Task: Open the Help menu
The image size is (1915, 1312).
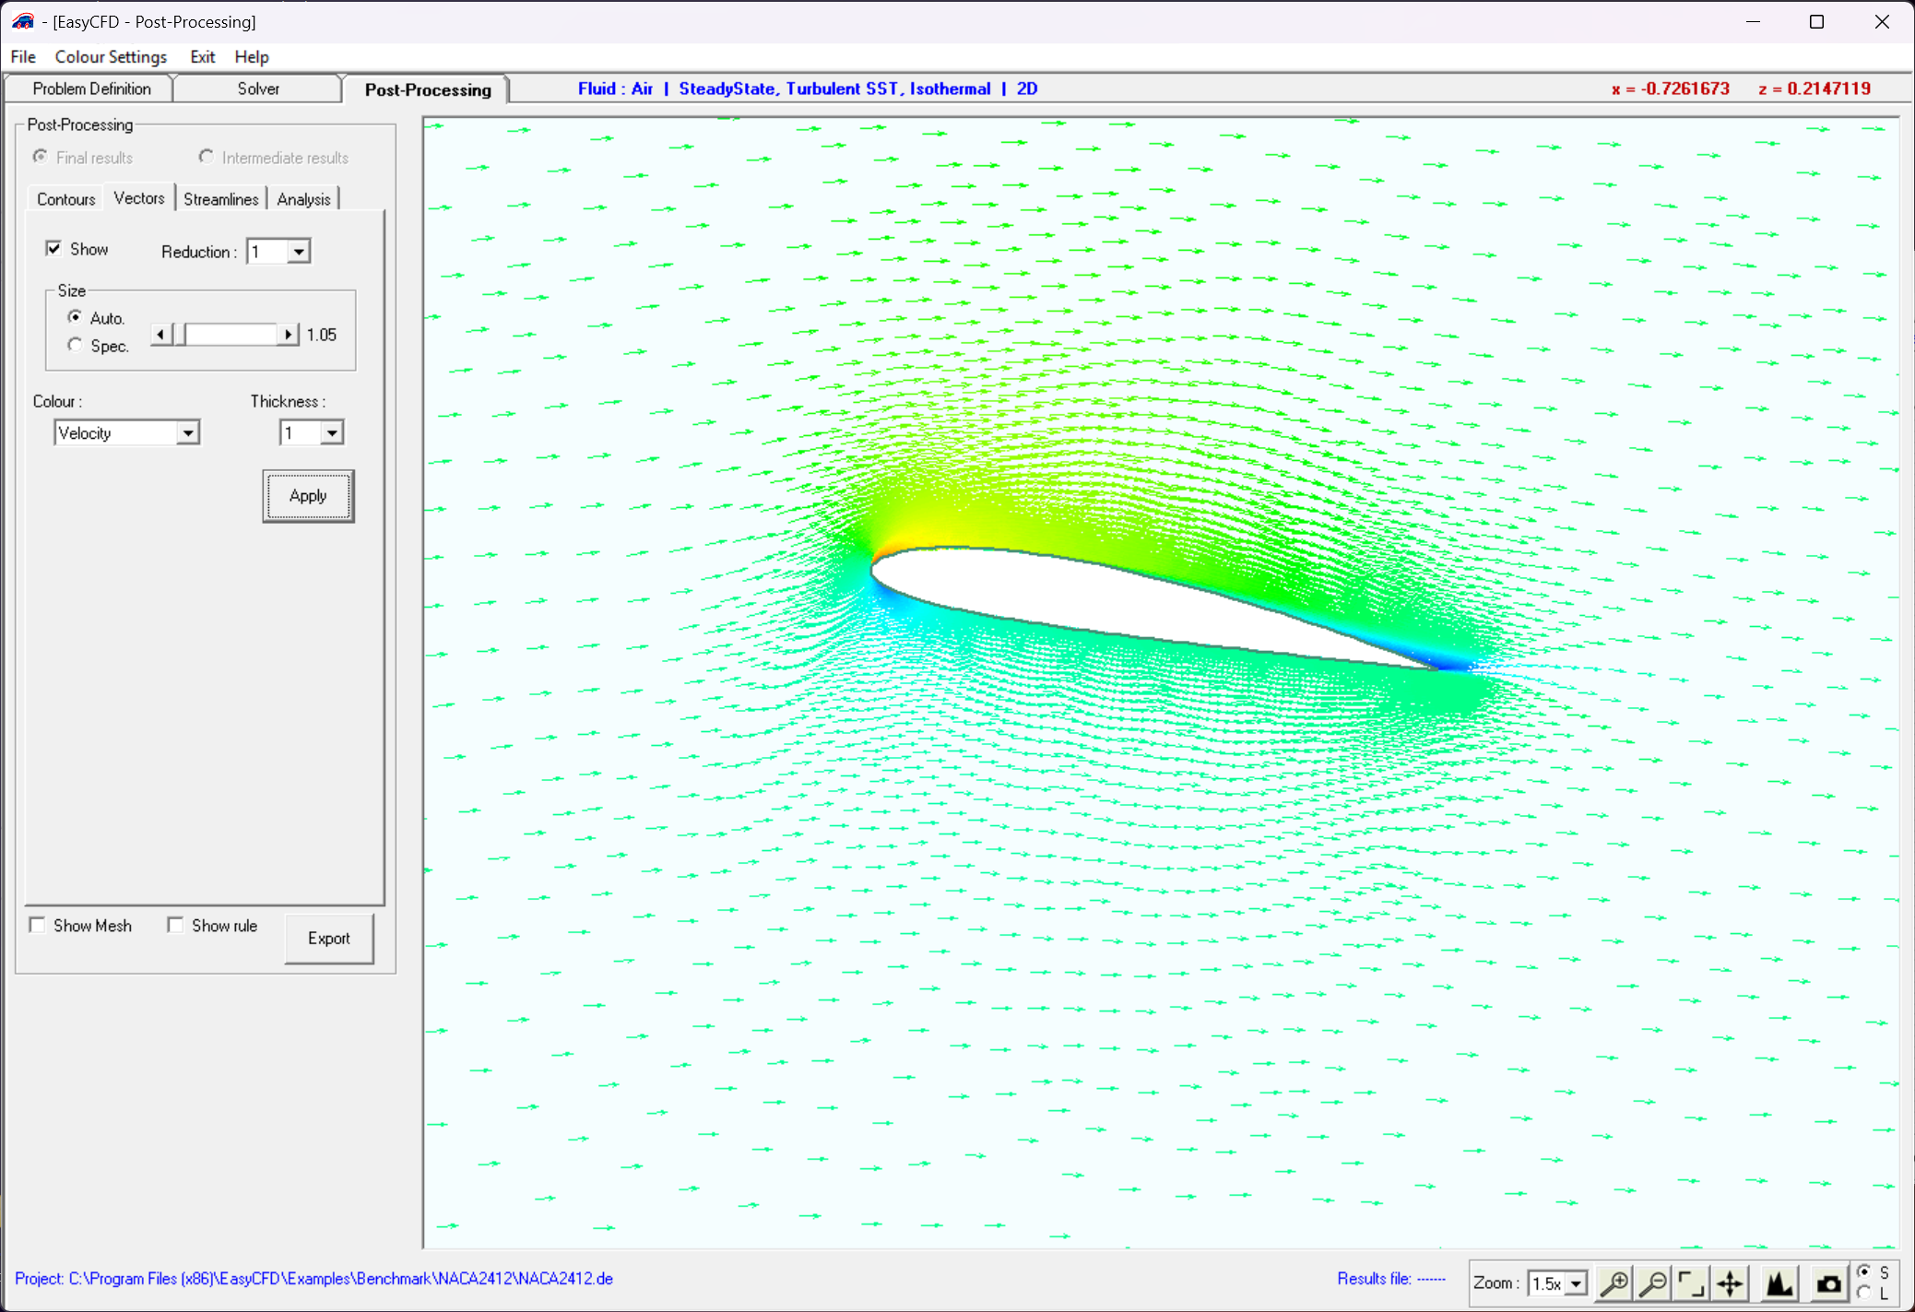Action: (252, 56)
